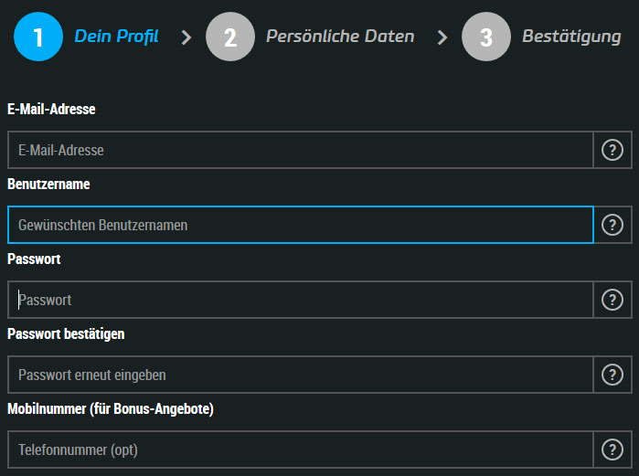Click the gray step 3 circle

[x=486, y=37]
